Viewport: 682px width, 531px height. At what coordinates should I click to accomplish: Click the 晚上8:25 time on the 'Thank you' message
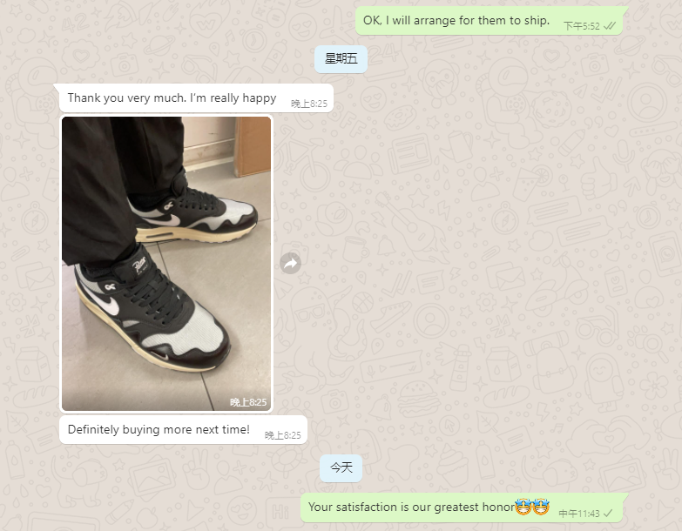pos(309,104)
